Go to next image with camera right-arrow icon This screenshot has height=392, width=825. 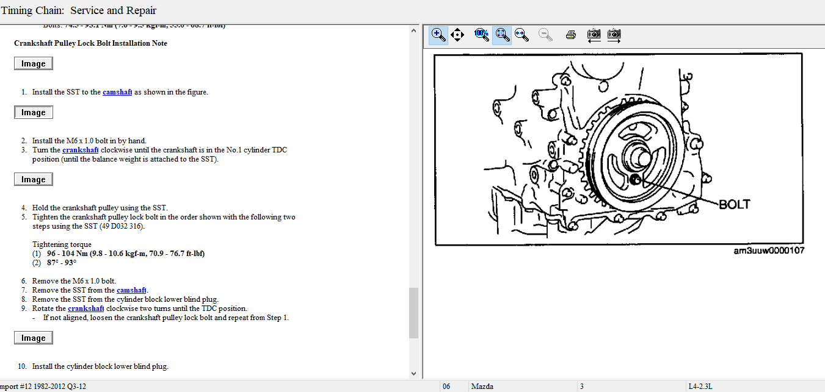pos(614,35)
